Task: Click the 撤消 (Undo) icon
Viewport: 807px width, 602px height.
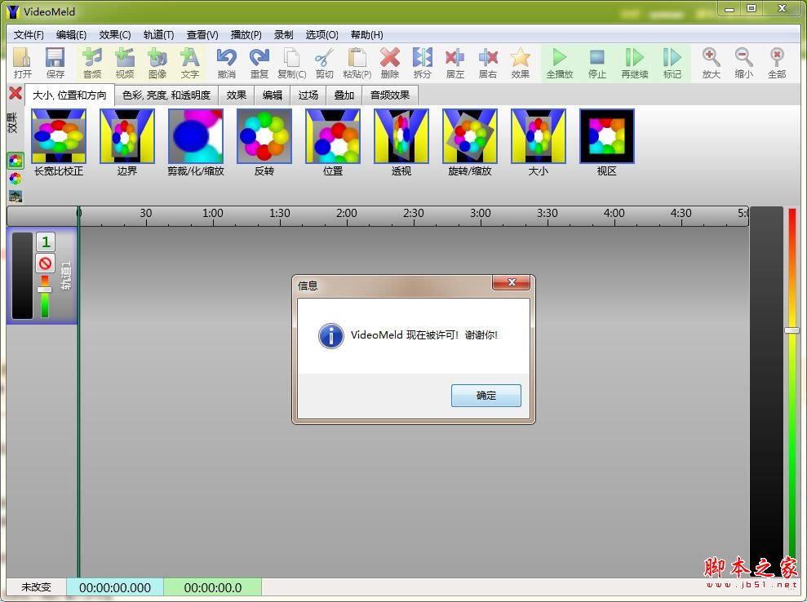Action: [227, 63]
